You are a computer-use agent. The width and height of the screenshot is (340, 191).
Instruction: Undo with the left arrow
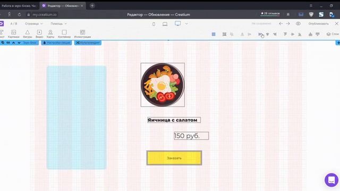tap(281, 23)
